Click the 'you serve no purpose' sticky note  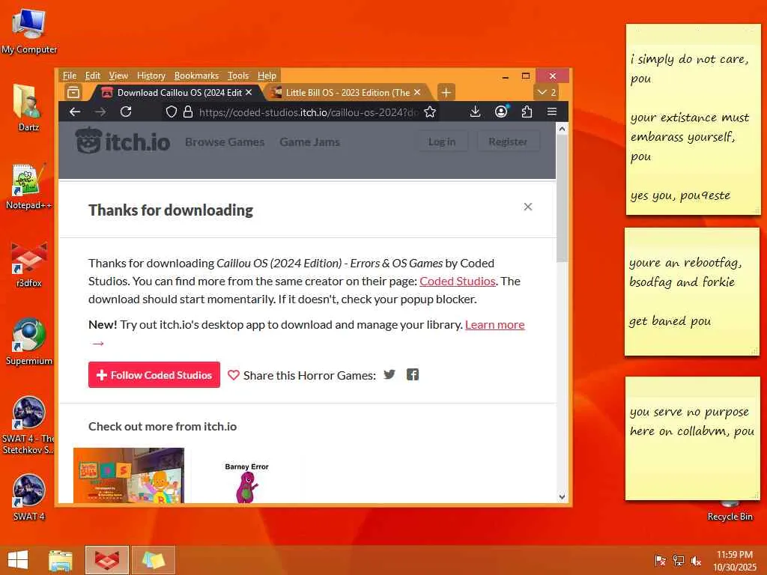pos(692,438)
